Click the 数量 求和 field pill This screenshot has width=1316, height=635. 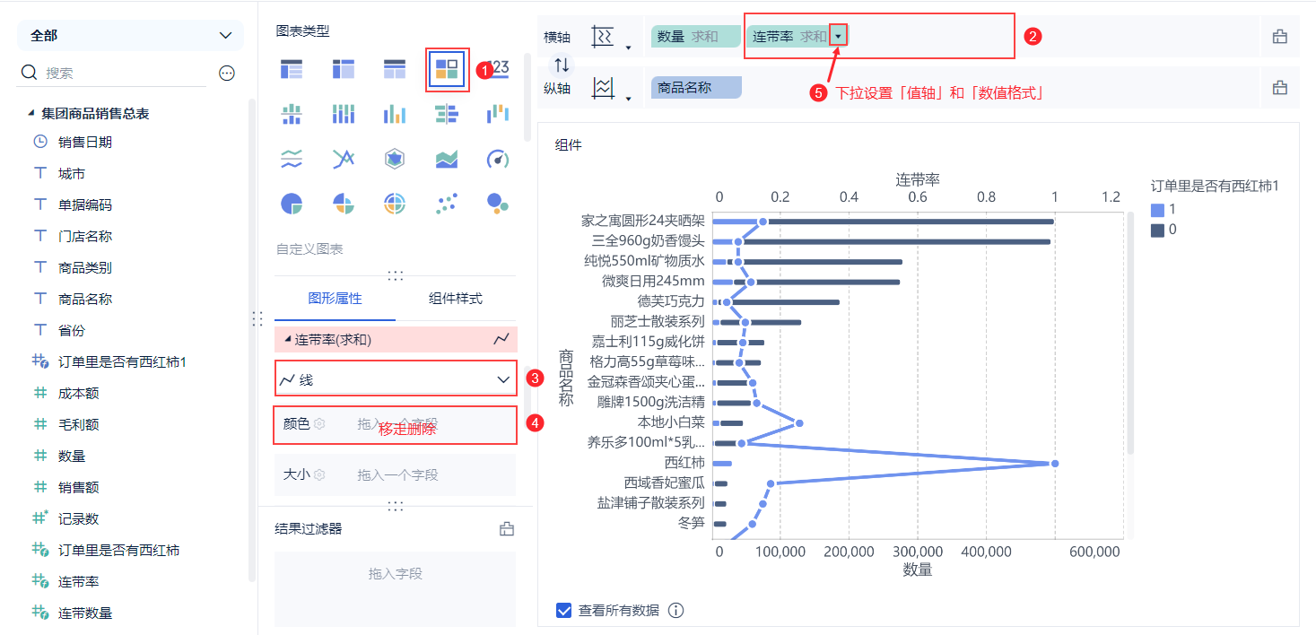[696, 37]
